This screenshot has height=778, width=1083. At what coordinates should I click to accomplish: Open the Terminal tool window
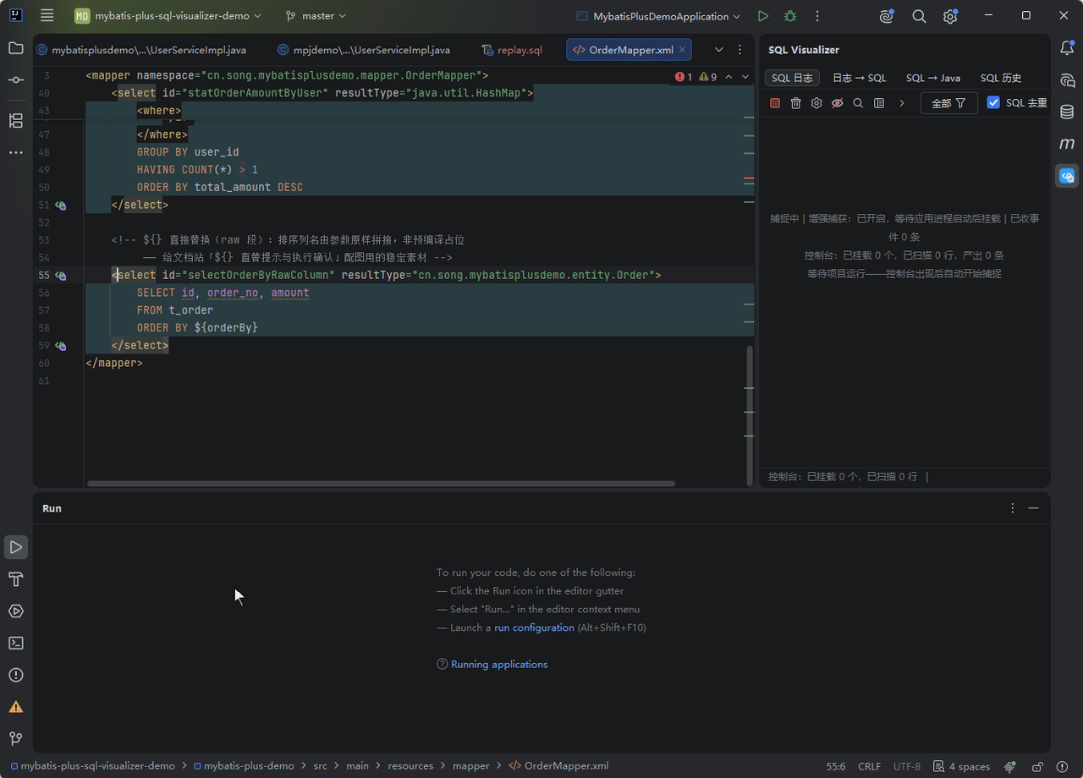(16, 643)
